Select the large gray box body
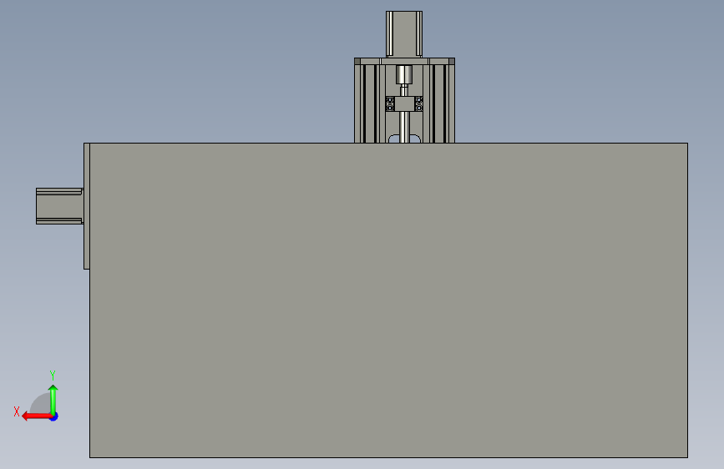This screenshot has height=469, width=724. pos(388,300)
